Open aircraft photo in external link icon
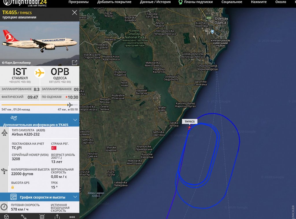 [x=75, y=63]
